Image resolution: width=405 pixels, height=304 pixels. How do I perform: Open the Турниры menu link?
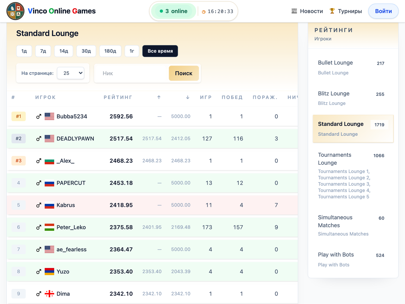[x=346, y=11]
